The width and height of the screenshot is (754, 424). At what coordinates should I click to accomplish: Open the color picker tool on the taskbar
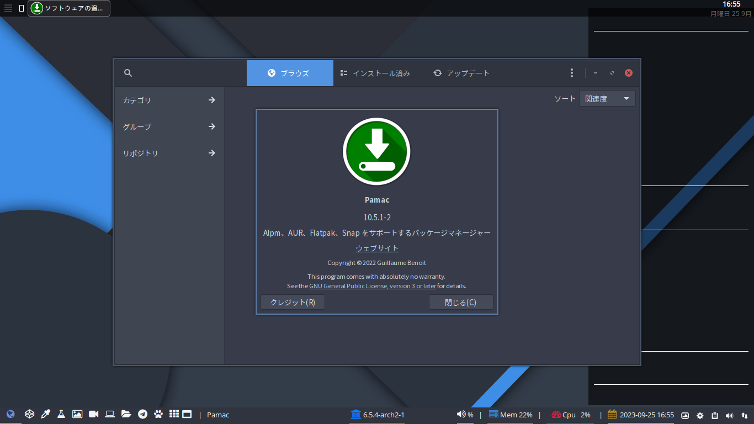tap(45, 414)
